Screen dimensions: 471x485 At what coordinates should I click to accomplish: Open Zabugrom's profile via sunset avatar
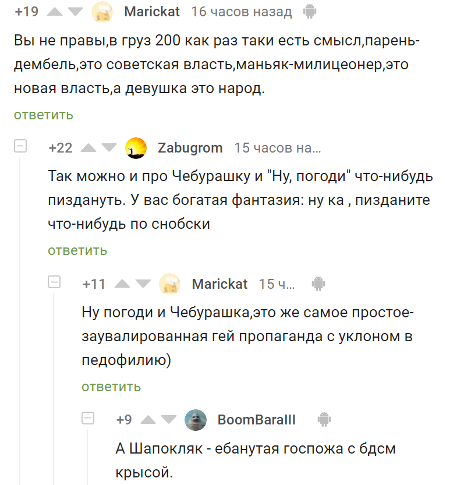point(136,148)
